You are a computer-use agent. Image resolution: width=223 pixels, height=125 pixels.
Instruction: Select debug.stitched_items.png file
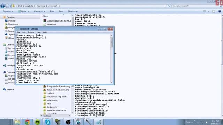click(58, 90)
